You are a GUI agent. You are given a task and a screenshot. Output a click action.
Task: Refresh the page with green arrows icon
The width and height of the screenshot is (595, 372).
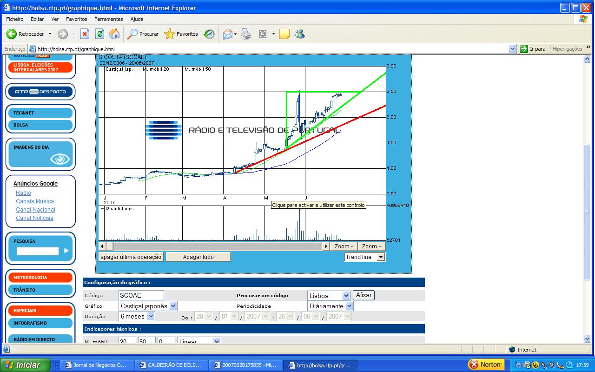pos(99,34)
